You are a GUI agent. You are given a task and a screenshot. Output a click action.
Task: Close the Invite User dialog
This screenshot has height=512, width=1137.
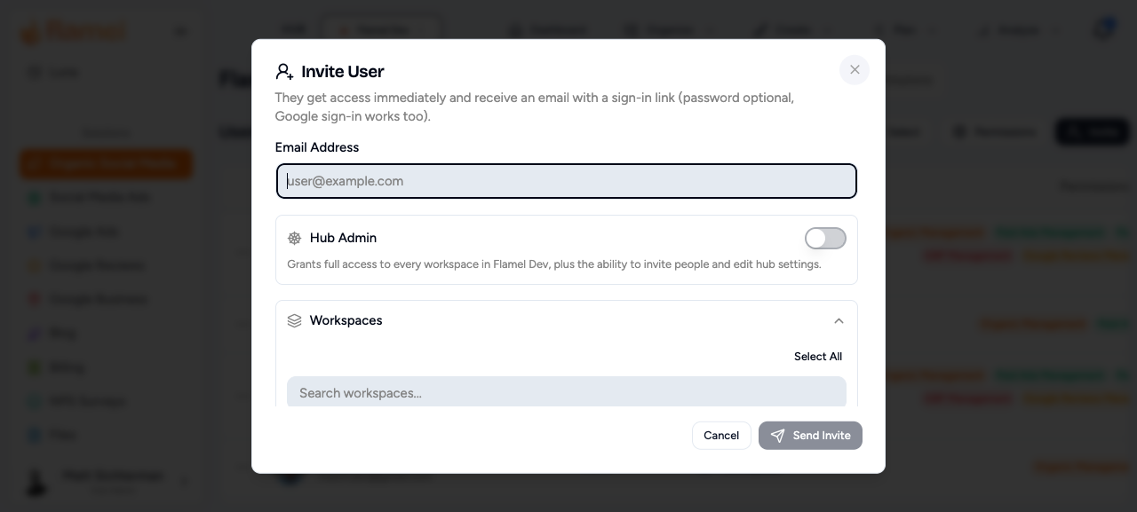[855, 70]
